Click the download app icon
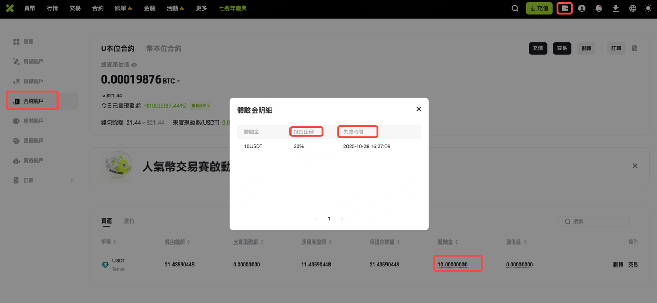Viewport: 657px width, 303px height. tap(616, 8)
